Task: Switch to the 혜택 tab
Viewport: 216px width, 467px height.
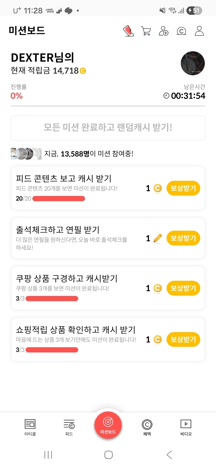Action: click(x=147, y=427)
